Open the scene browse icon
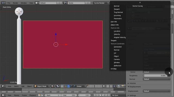The image size is (174, 97). tap(65, 3)
